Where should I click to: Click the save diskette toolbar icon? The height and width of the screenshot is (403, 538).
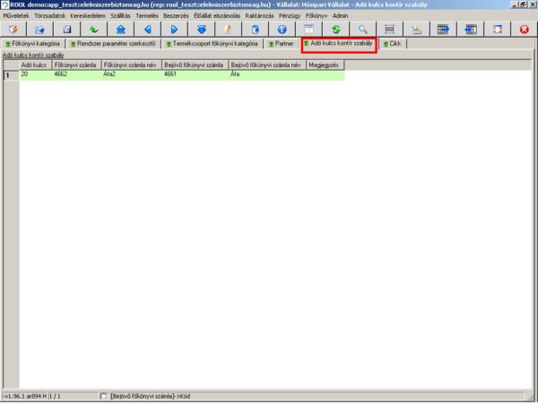tap(66, 30)
